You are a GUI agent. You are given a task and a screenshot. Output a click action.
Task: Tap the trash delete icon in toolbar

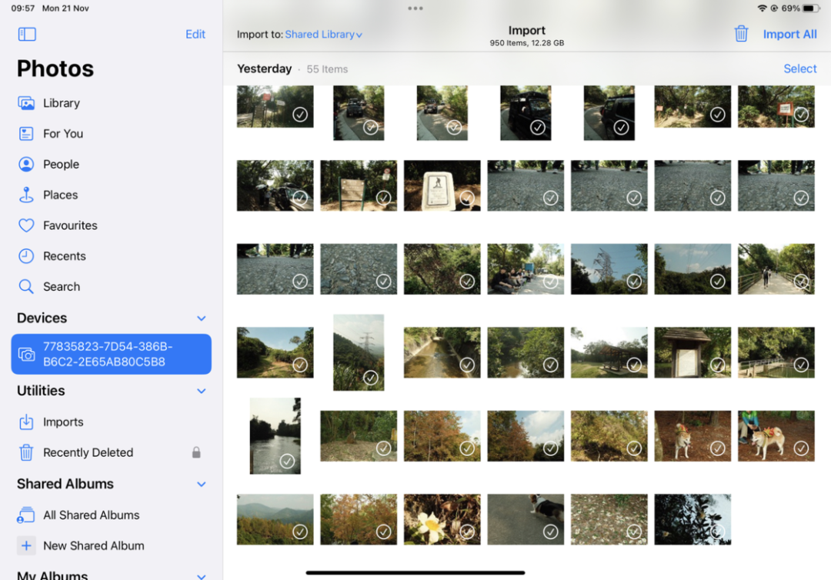point(741,34)
